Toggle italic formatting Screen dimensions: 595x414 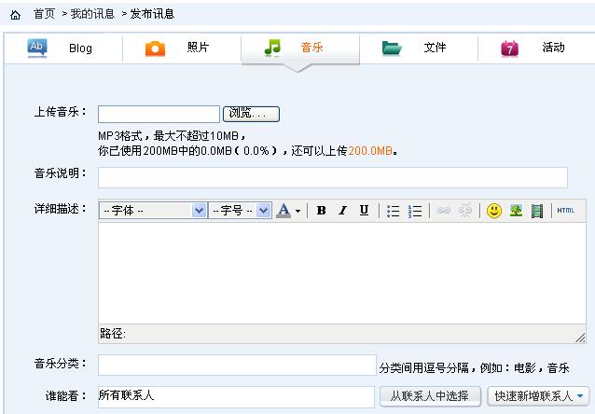click(x=342, y=210)
